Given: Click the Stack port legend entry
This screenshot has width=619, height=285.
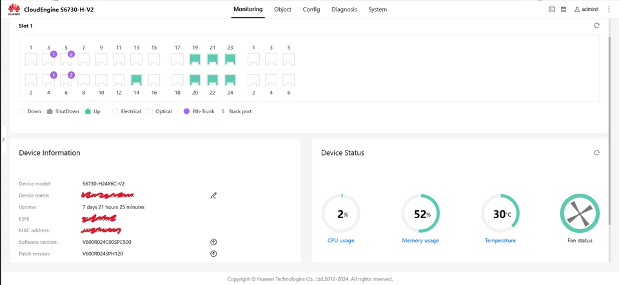Looking at the screenshot, I should (x=236, y=111).
